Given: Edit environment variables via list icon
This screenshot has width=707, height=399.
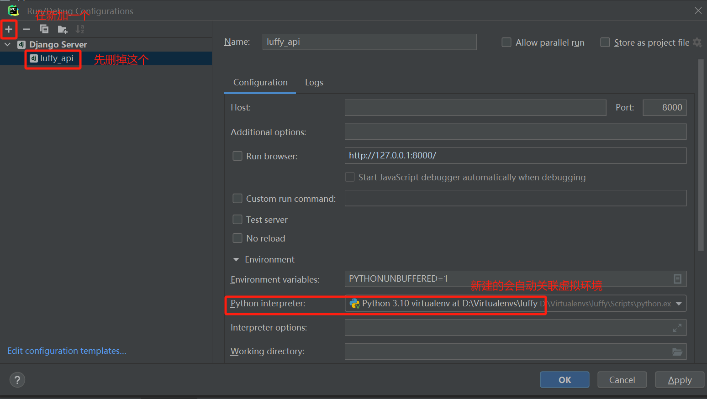Looking at the screenshot, I should click(x=677, y=279).
